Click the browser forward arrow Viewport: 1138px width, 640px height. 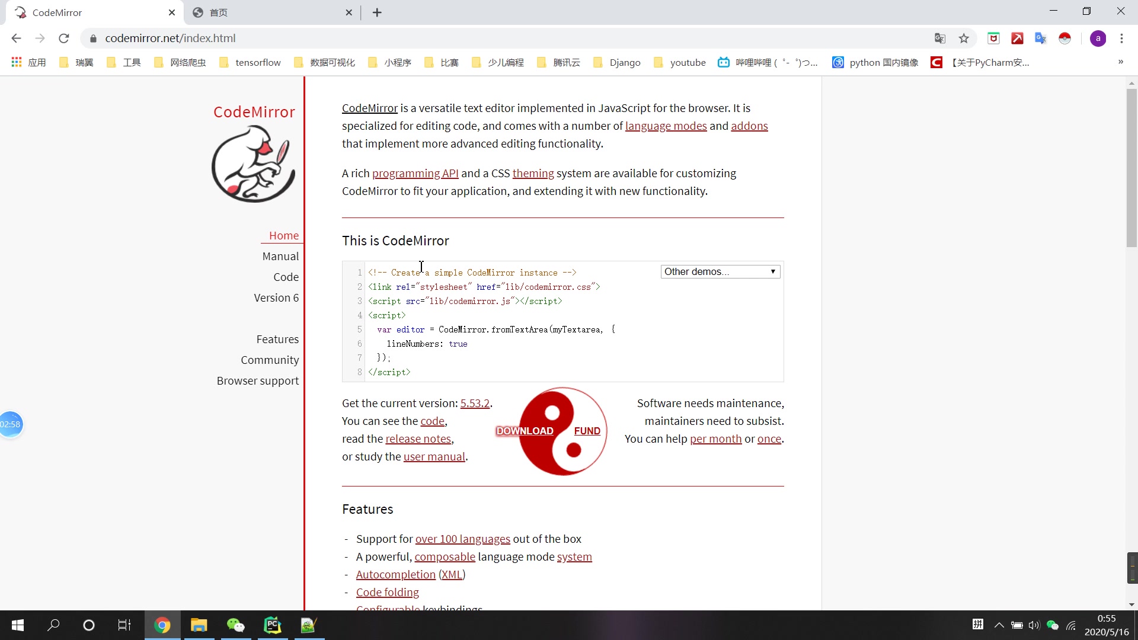pyautogui.click(x=40, y=39)
